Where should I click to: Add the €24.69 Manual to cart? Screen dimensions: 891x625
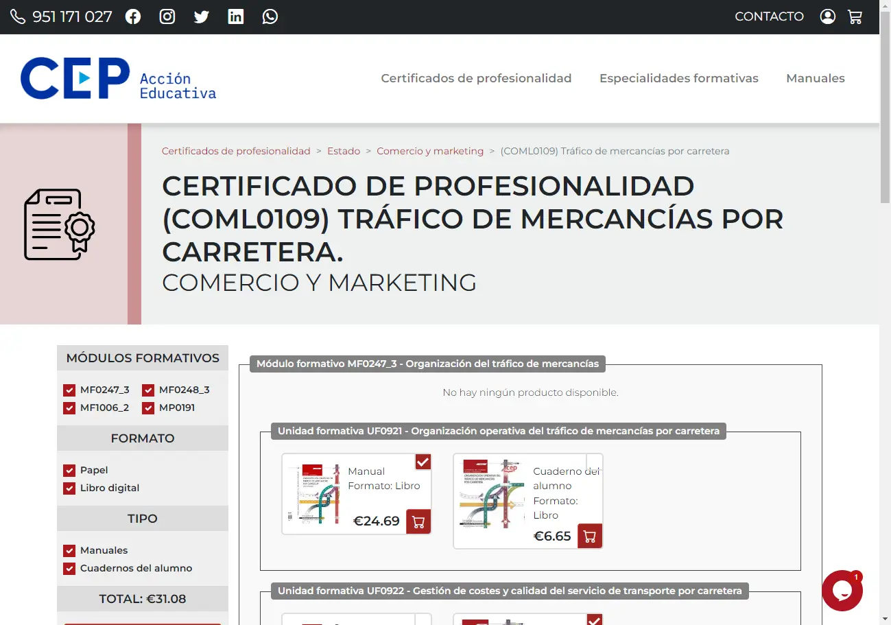pyautogui.click(x=418, y=521)
